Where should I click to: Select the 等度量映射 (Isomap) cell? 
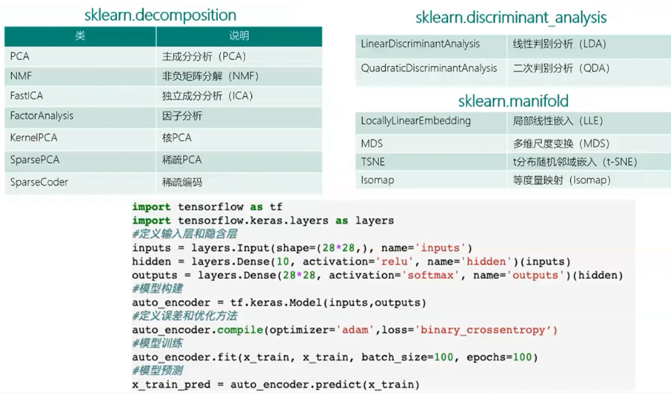point(589,180)
